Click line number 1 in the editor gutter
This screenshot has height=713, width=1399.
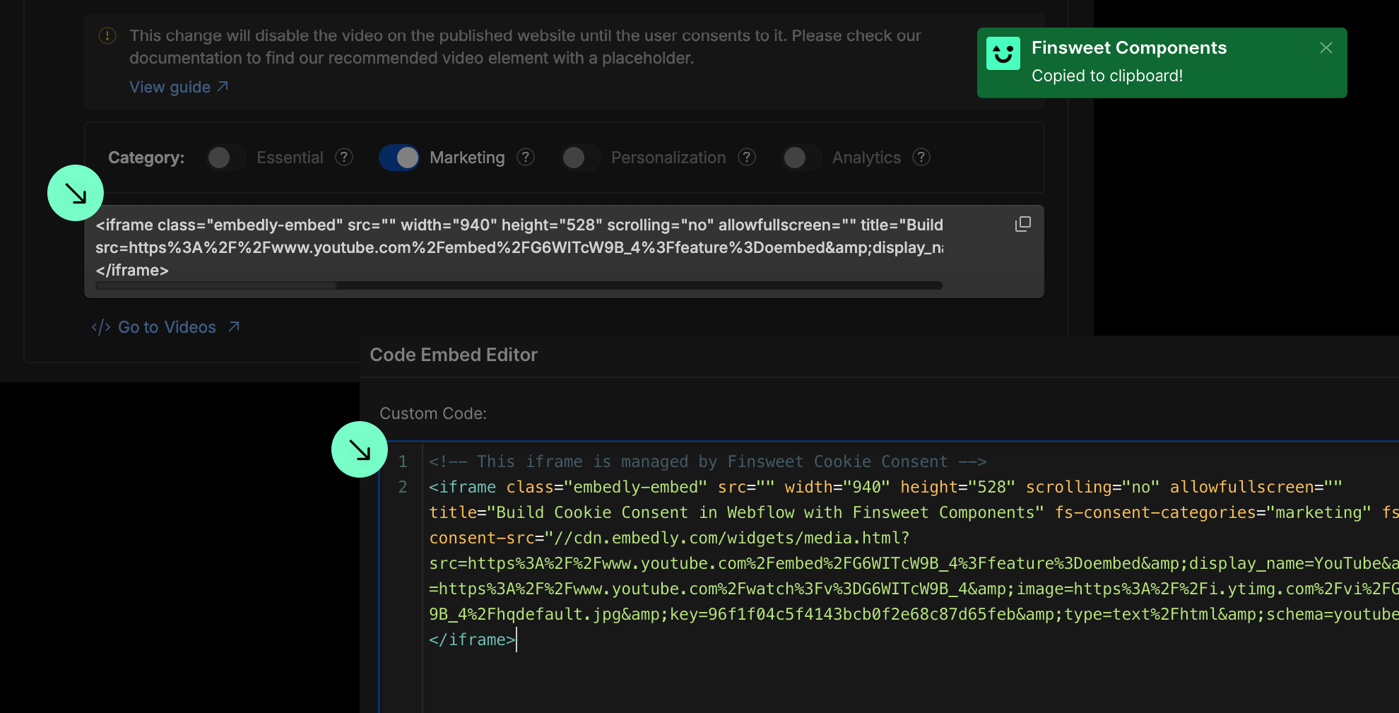coord(403,461)
